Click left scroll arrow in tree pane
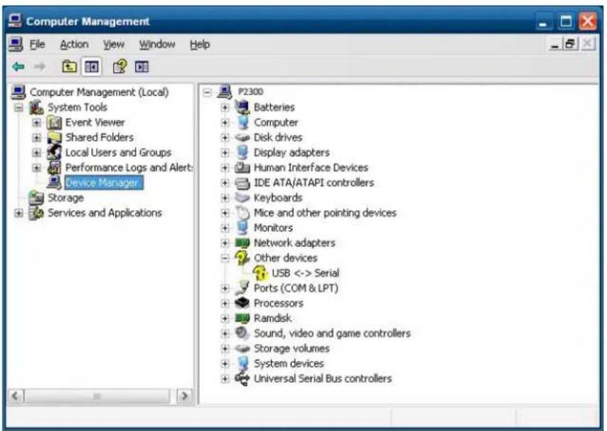607x431 pixels. tap(16, 396)
